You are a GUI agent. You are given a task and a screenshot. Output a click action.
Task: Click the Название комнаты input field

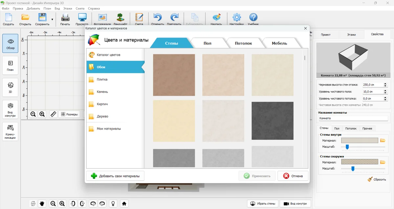click(x=353, y=118)
